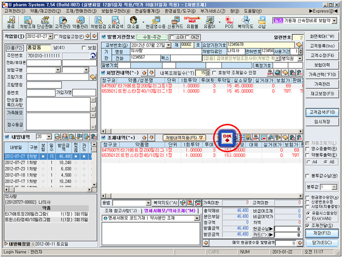
Task: Open 보험청구관리(4) menu
Action: (116, 11)
